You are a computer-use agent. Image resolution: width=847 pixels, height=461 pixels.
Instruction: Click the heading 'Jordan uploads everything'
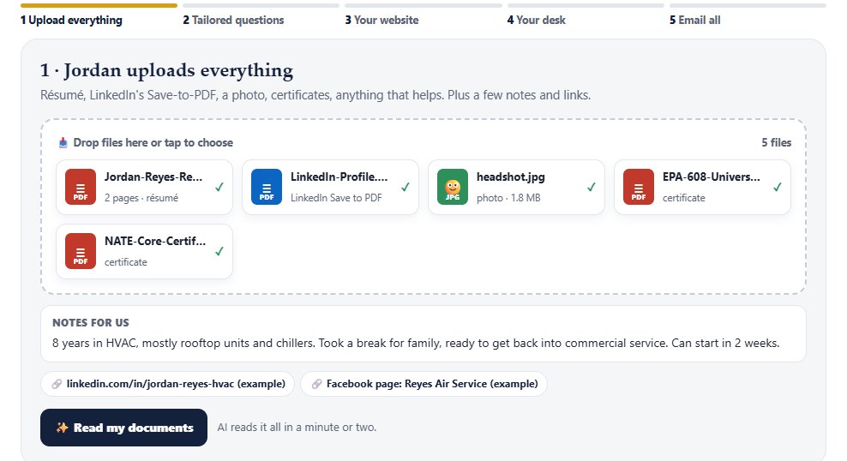click(x=178, y=70)
